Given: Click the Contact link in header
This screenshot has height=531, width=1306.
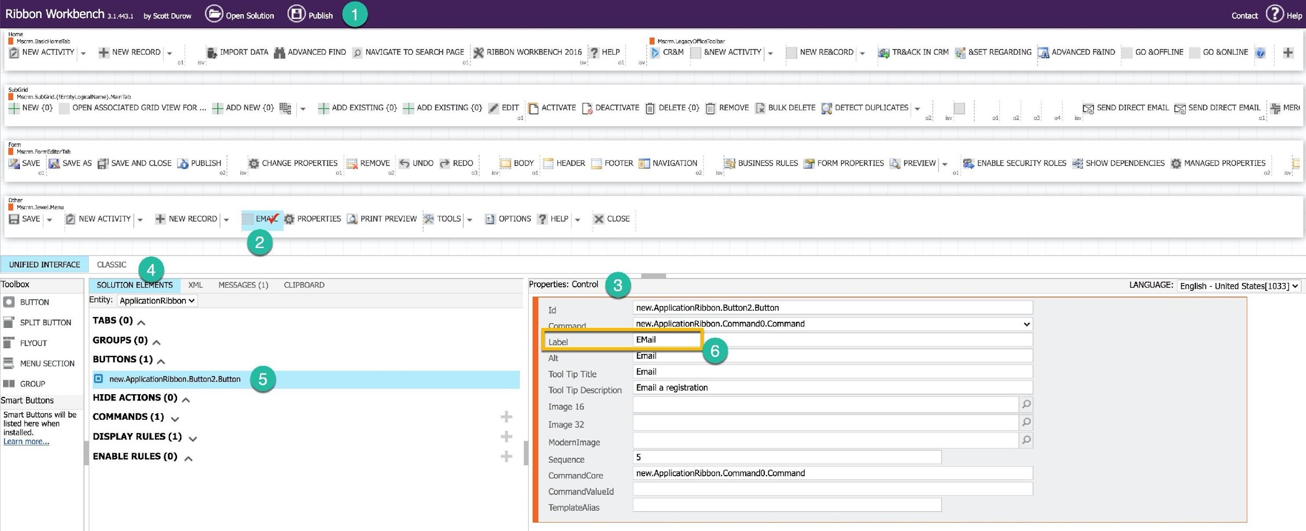Looking at the screenshot, I should pos(1244,16).
